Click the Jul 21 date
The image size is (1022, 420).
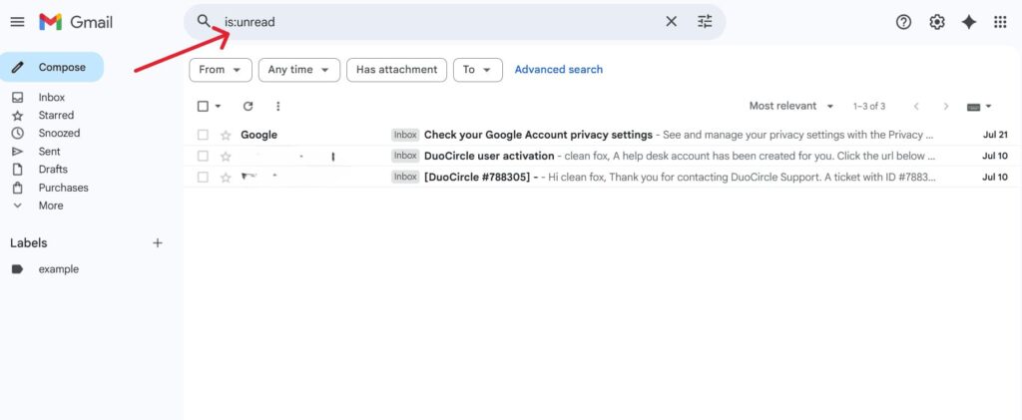995,135
